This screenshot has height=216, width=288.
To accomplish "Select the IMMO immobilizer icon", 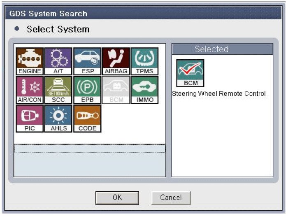I will pos(144,90).
